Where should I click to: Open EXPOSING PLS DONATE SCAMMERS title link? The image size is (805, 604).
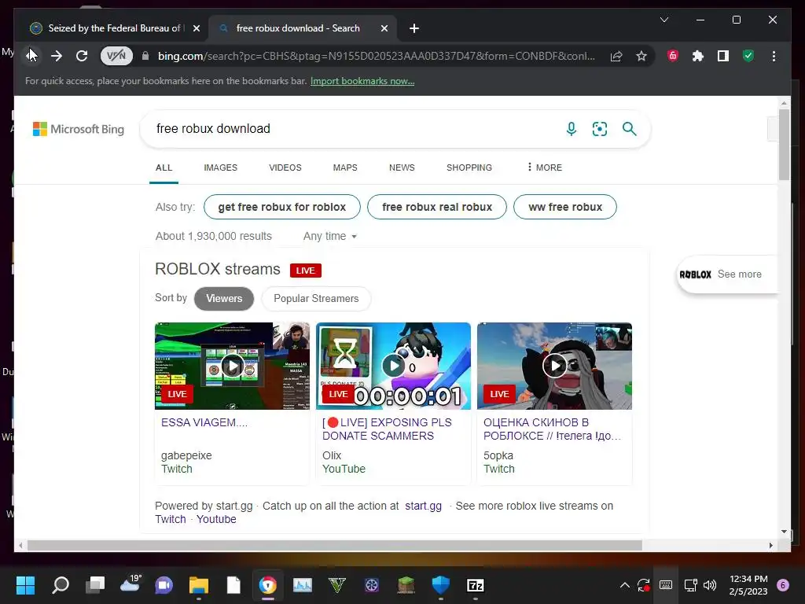[387, 429]
